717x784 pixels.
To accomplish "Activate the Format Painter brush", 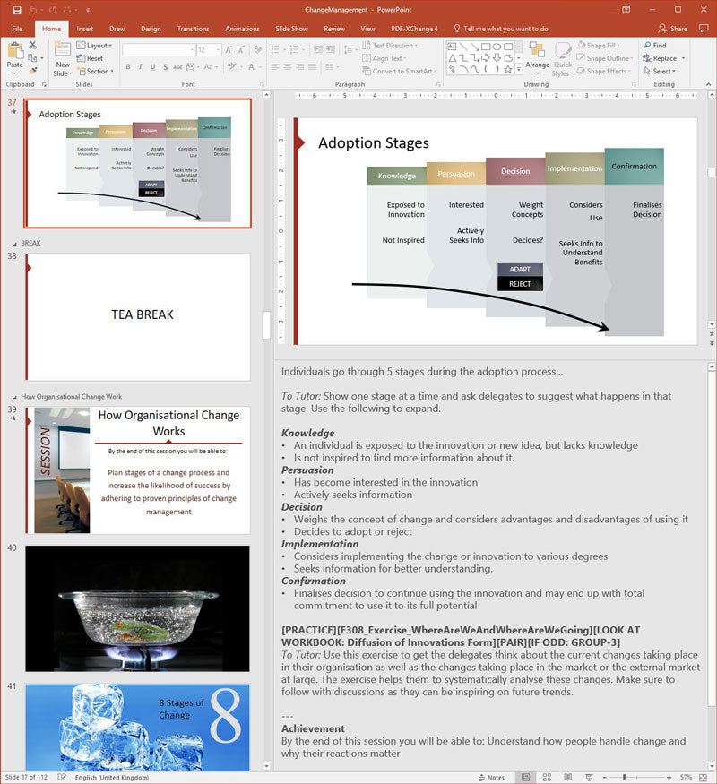I will 32,71.
